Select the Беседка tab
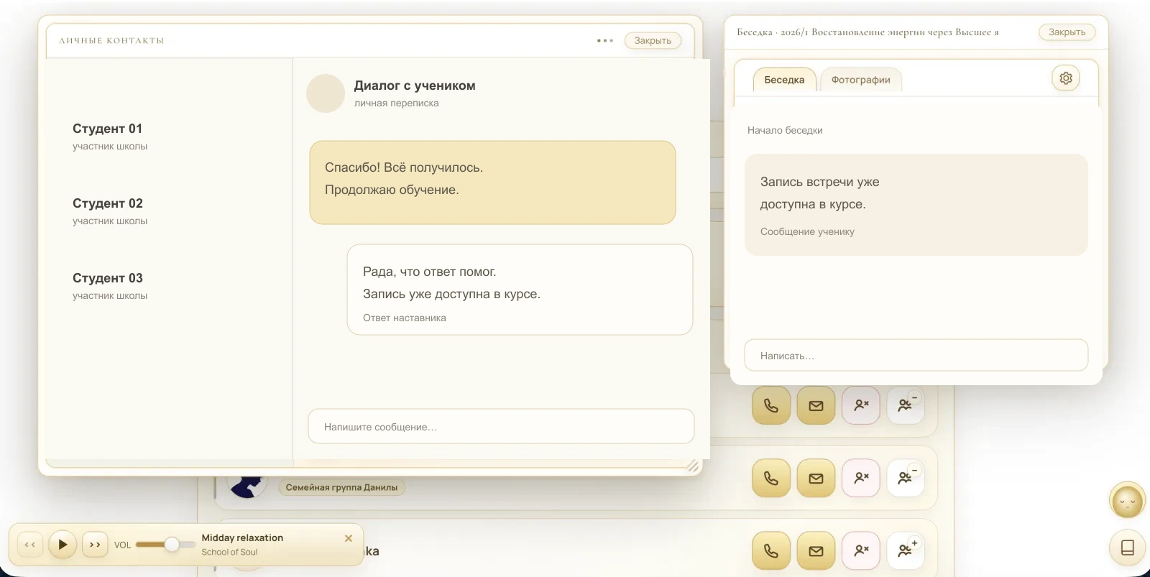 pyautogui.click(x=784, y=80)
